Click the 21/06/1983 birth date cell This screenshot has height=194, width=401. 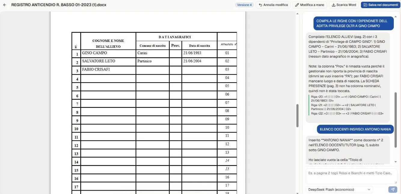[199, 54]
